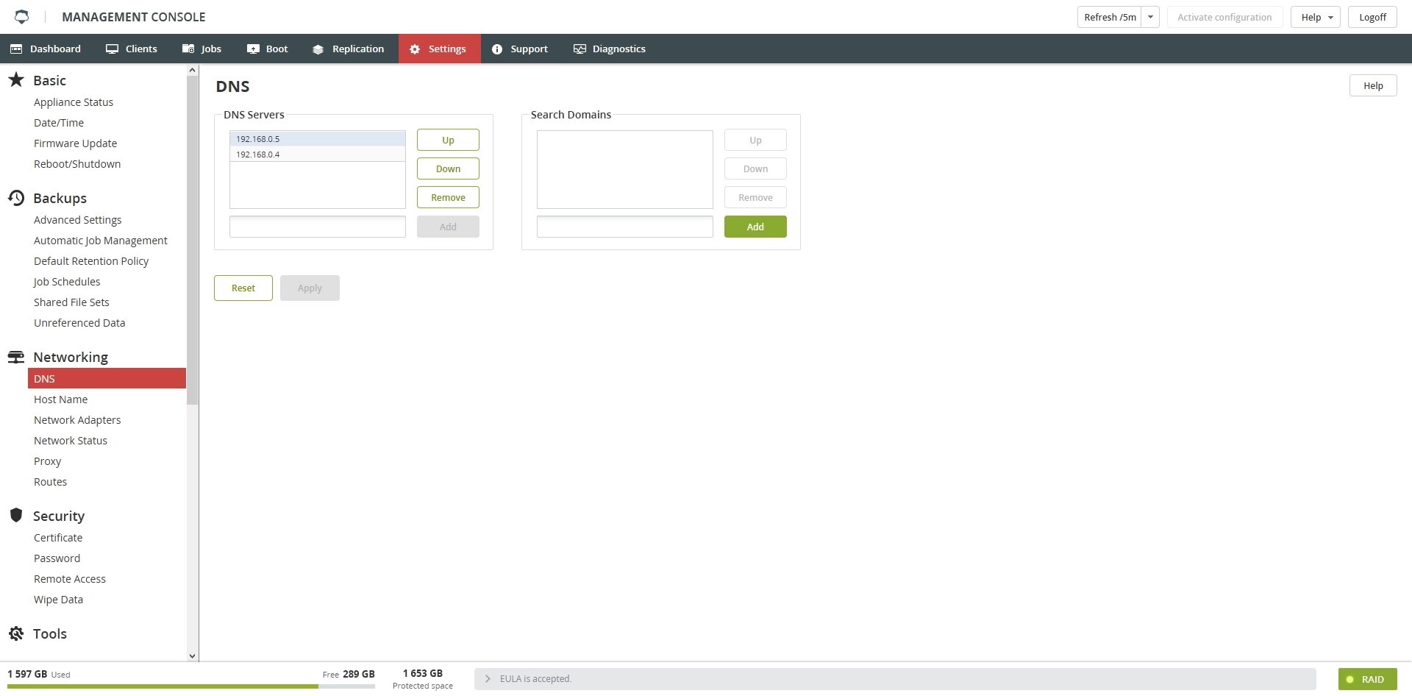This screenshot has width=1412, height=696.
Task: Open the header Help dropdown
Action: click(1315, 17)
